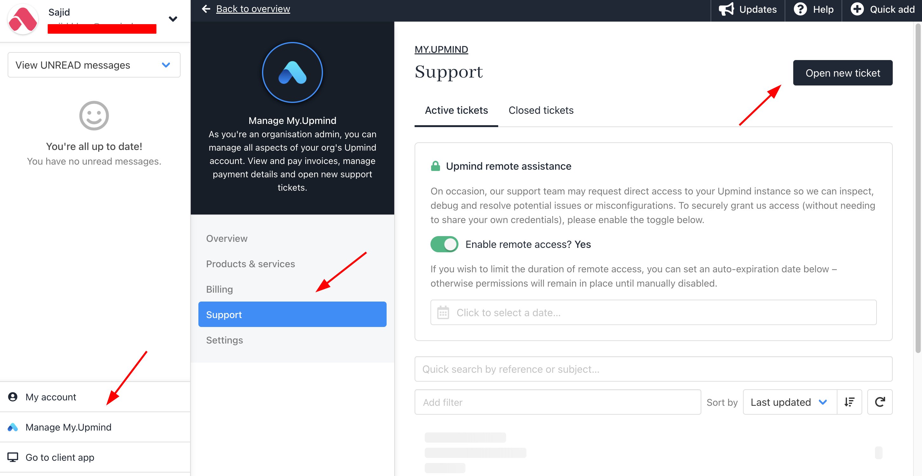The image size is (922, 476).
Task: Open the MY.UPMIND breadcrumb link
Action: click(441, 49)
